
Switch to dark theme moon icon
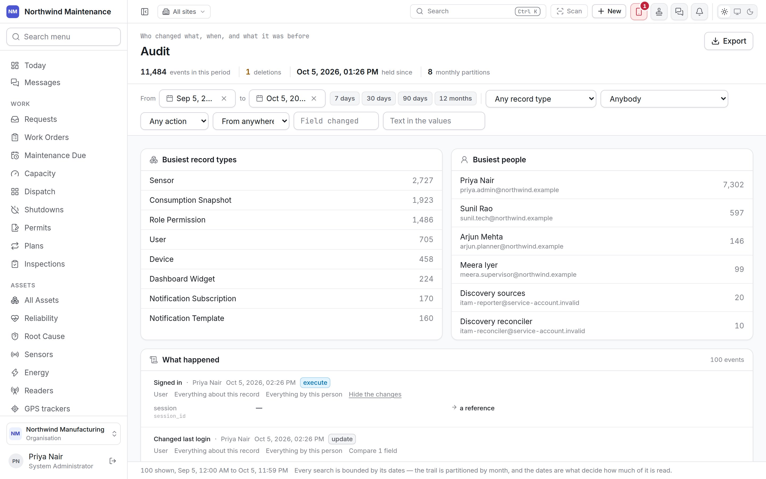(x=750, y=12)
